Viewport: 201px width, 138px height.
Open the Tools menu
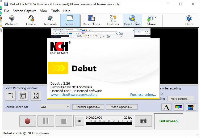pyautogui.click(x=55, y=11)
